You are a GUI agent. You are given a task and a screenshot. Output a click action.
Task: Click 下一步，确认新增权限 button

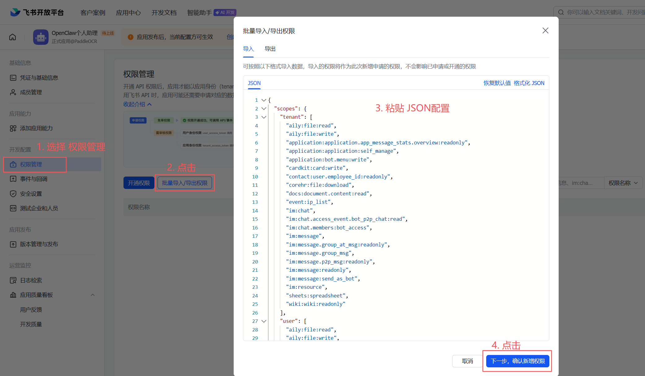517,361
